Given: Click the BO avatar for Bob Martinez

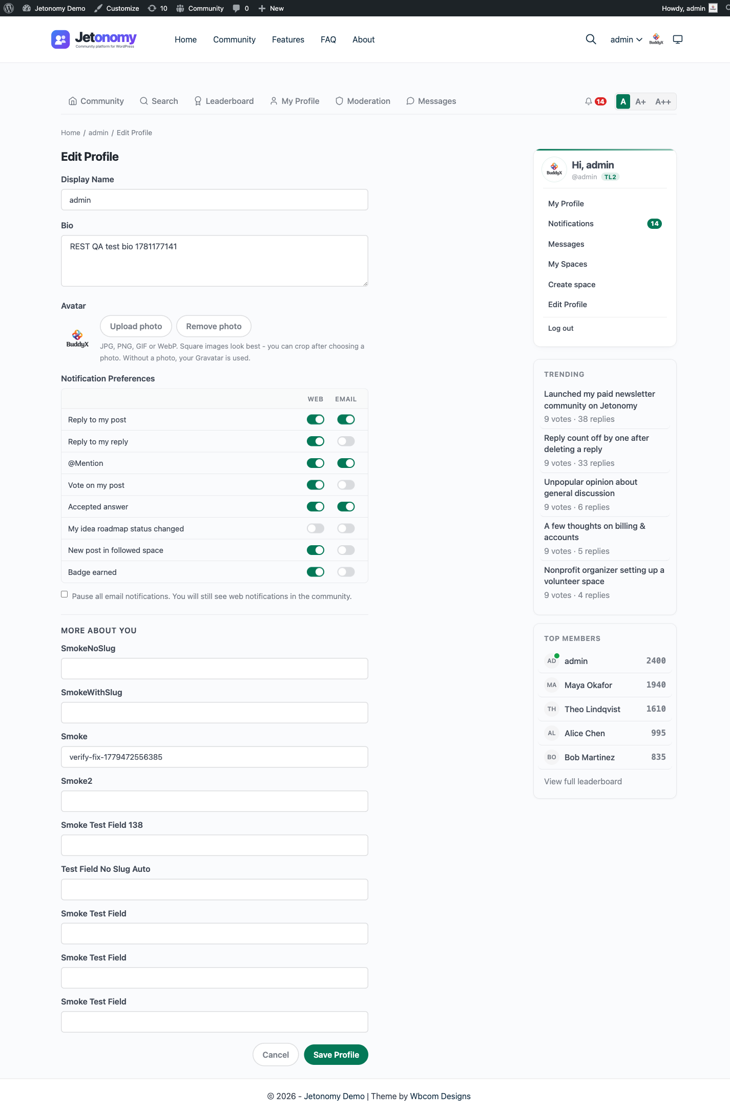Looking at the screenshot, I should pyautogui.click(x=552, y=757).
